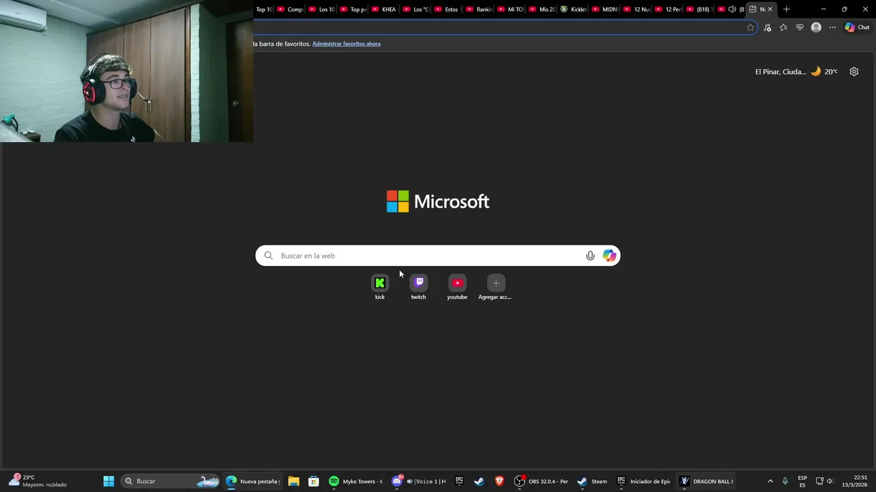876x492 pixels.
Task: Open the Steam taskbar window
Action: pos(593,481)
